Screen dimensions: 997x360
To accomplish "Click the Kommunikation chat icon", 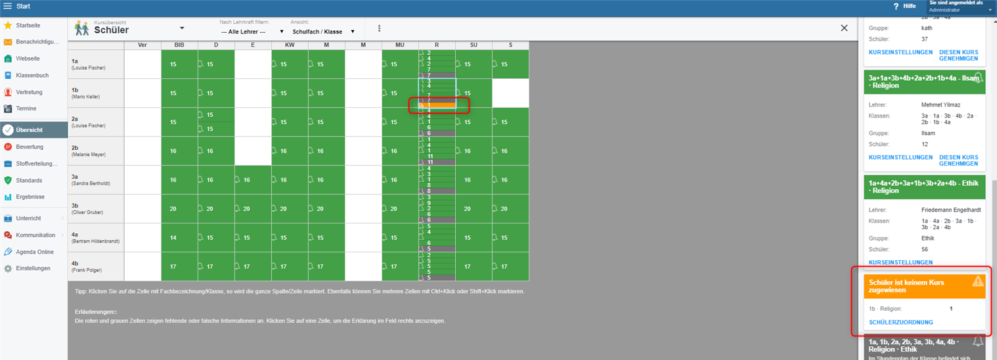I will tap(8, 235).
